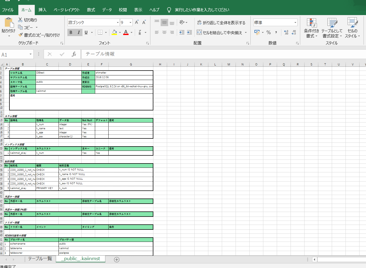The width and height of the screenshot is (366, 268).
Task: Select all cells with the corner button
Action: [2, 64]
